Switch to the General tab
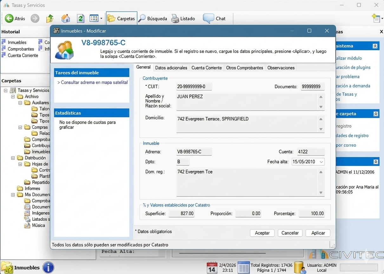This screenshot has width=384, height=274. 143,67
